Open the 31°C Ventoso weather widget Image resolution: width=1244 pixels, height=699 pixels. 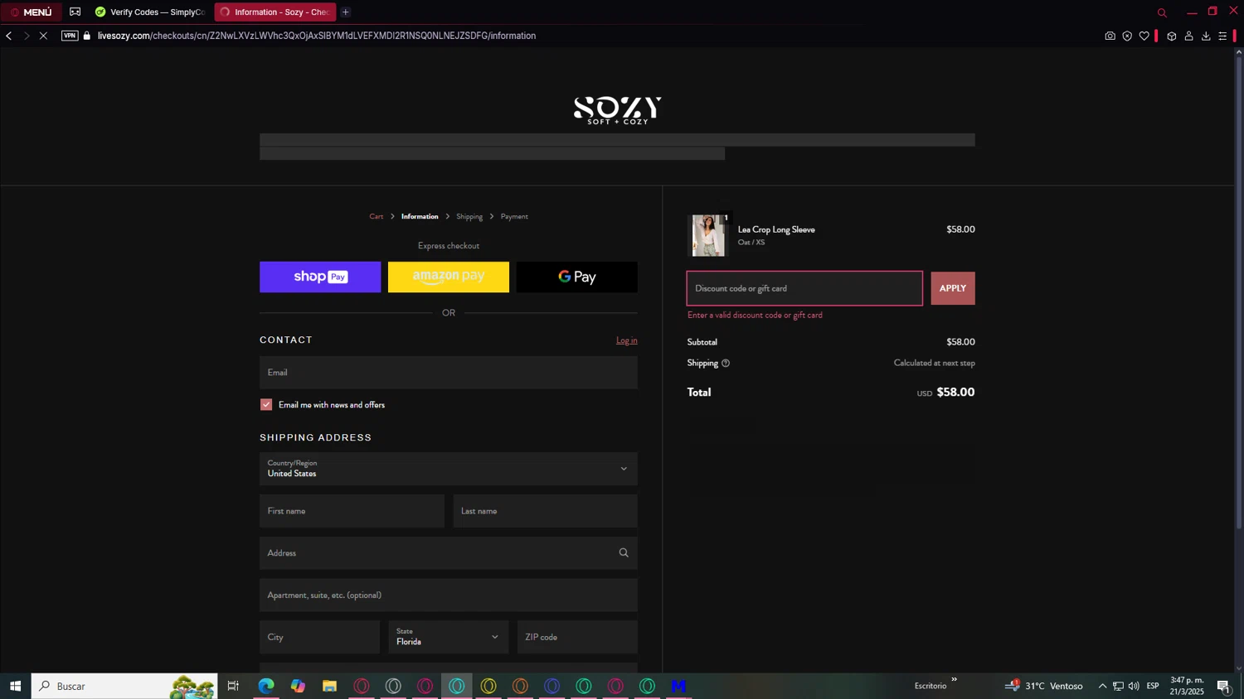[1045, 686]
